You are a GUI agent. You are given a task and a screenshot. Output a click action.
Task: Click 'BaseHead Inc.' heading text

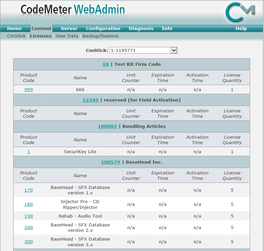pyautogui.click(x=144, y=162)
